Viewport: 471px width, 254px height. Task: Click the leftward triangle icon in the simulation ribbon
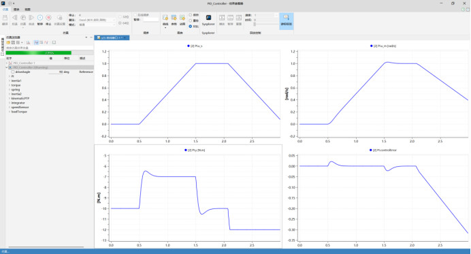click(14, 18)
